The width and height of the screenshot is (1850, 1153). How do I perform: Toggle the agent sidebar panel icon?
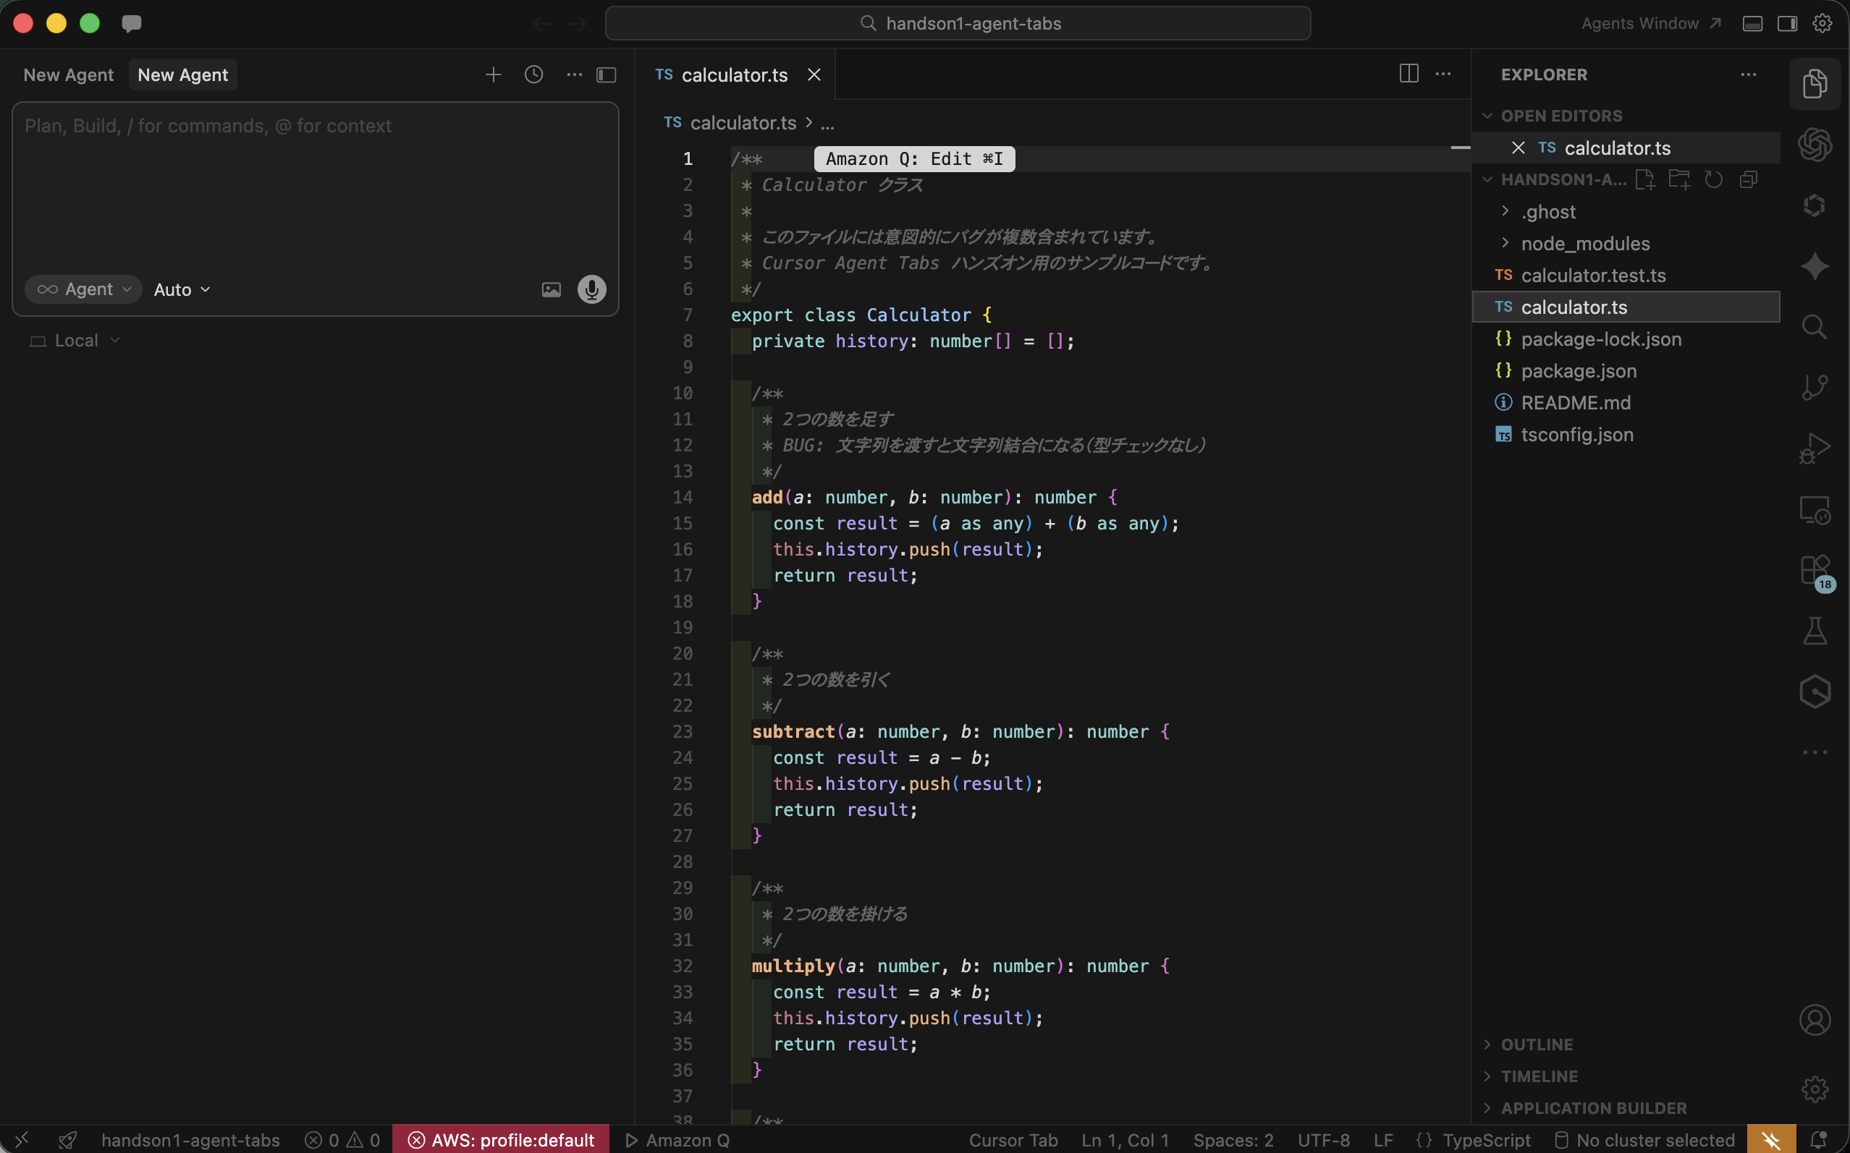pyautogui.click(x=607, y=75)
